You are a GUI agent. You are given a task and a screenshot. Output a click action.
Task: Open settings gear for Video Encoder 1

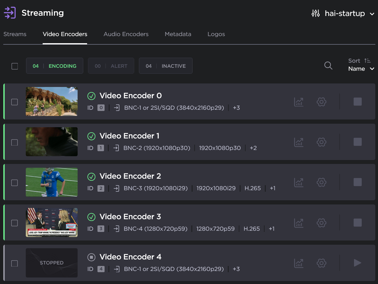321,142
